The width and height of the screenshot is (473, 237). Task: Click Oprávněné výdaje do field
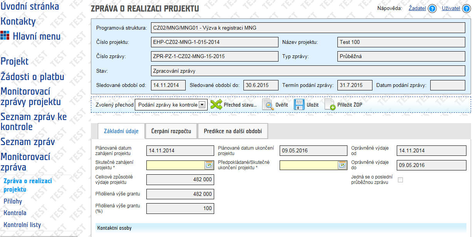pos(431,165)
